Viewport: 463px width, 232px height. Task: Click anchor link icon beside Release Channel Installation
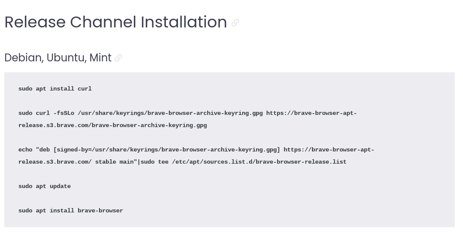pos(235,23)
